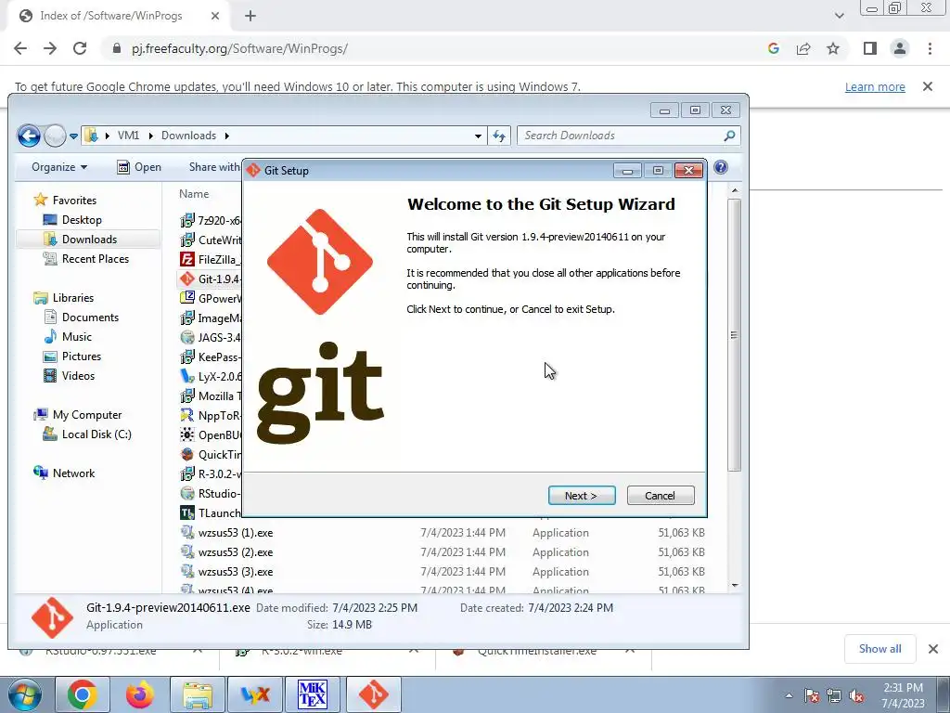Open the Share with menu
950x713 pixels.
pos(214,167)
